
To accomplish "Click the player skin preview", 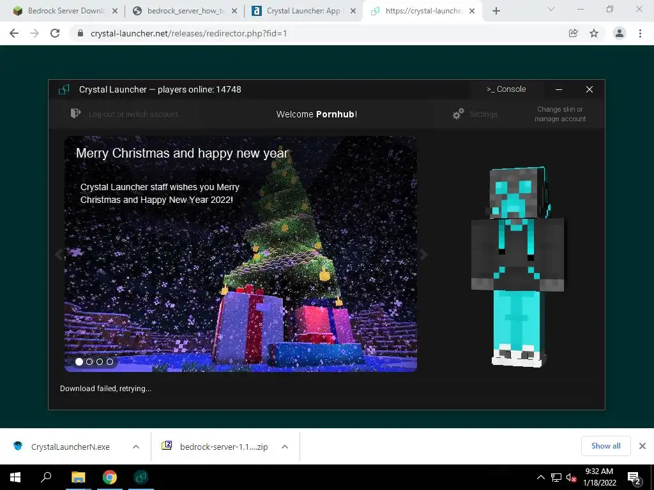I will 517,267.
